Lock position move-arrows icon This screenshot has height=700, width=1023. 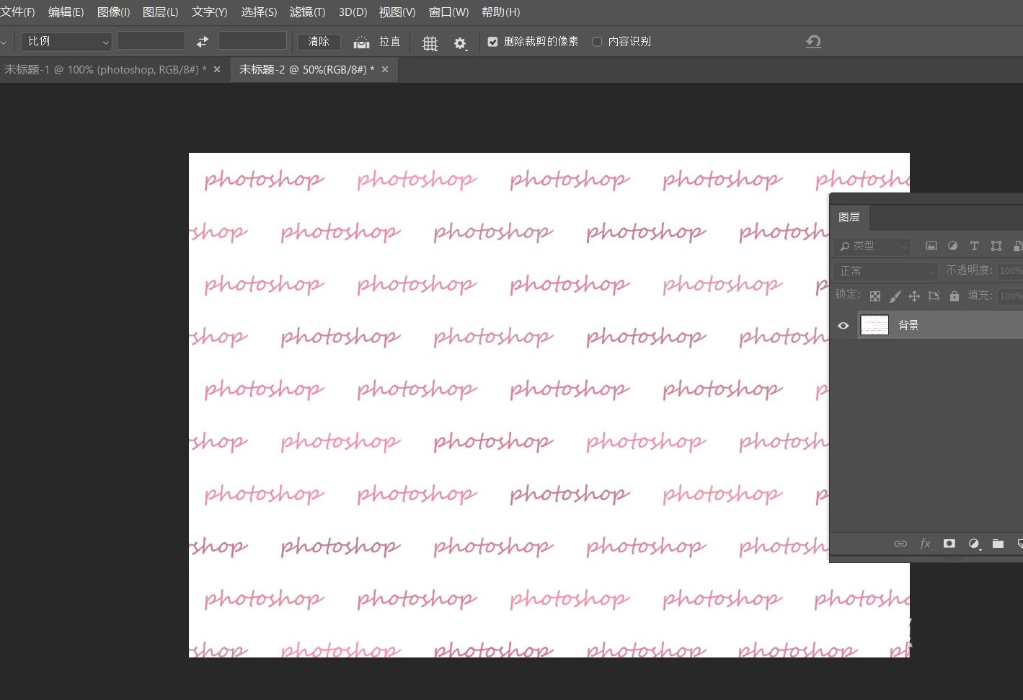[x=914, y=296]
